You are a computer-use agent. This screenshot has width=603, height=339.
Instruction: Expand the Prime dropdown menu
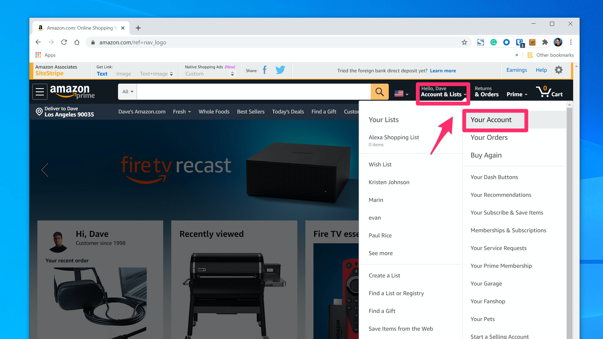517,94
